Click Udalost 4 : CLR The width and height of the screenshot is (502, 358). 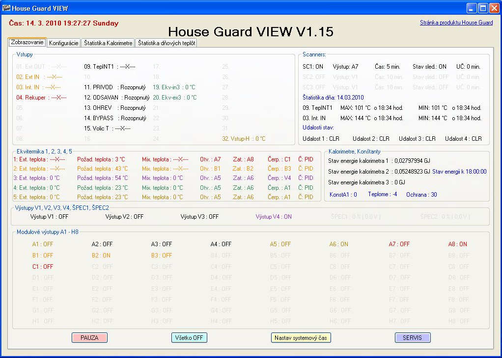(x=463, y=139)
